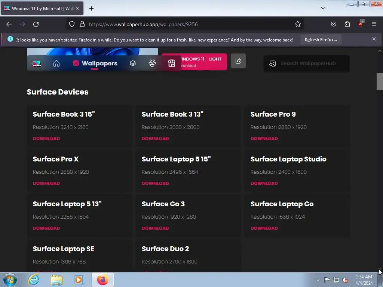This screenshot has width=383, height=287.
Task: Click the Surface Devices heading
Action: click(x=58, y=92)
